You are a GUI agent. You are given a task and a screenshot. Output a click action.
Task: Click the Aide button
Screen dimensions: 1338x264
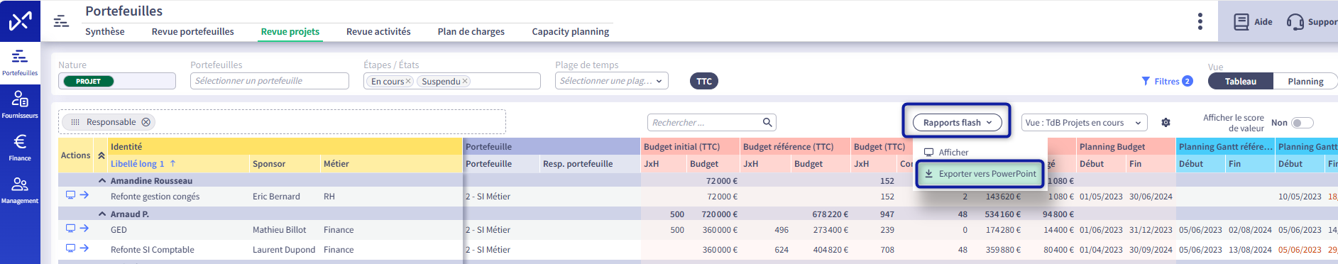1253,22
